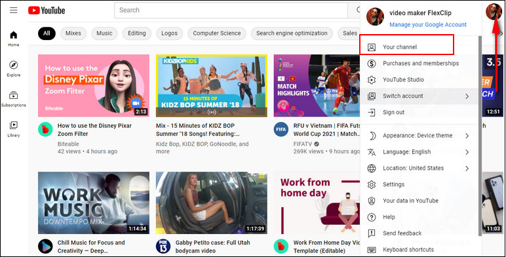Open the Work Music Downtempo Mix thumbnail
Image resolution: width=506 pixels, height=257 pixels.
point(94,203)
